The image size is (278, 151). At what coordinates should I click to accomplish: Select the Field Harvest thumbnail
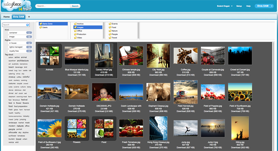[185, 92]
